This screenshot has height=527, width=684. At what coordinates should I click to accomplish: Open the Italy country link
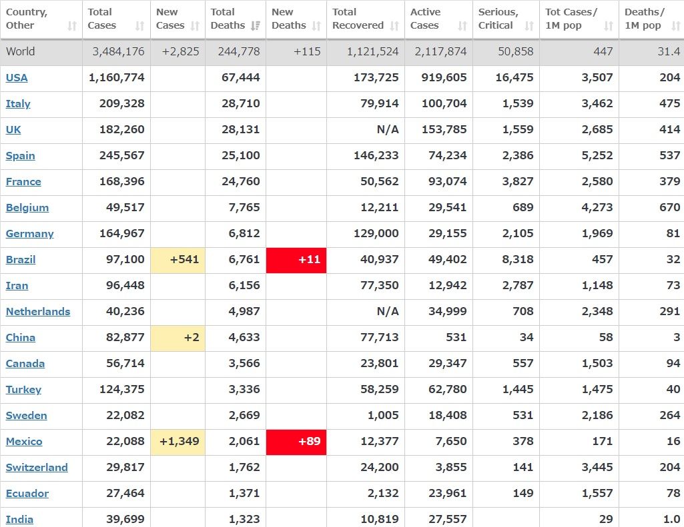pos(18,103)
